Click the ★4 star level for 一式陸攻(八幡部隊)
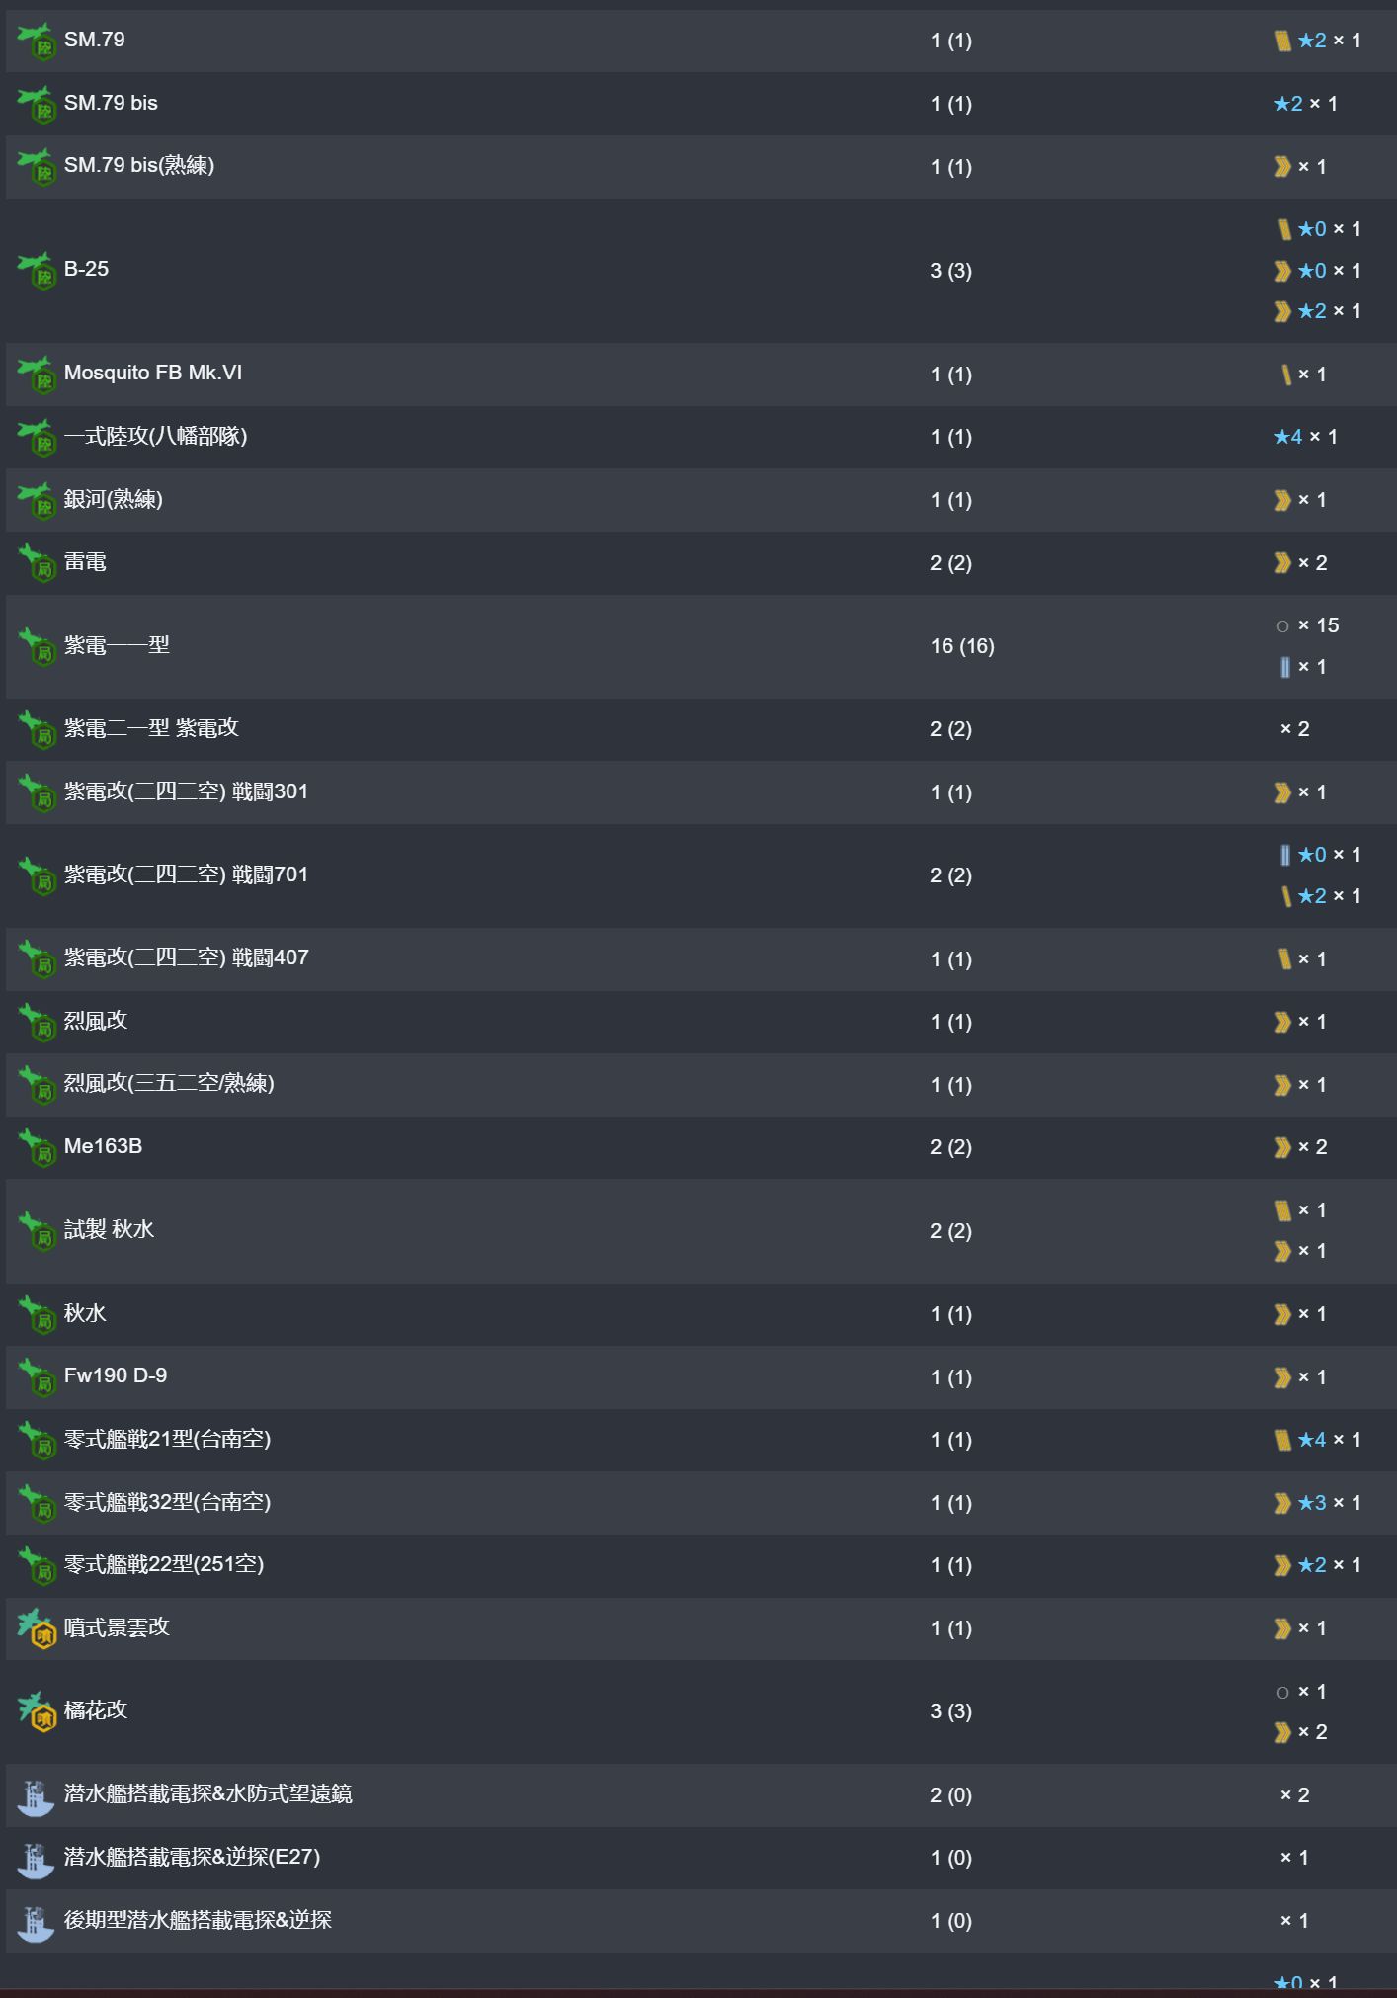 (x=1288, y=437)
